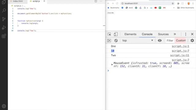Select the DevTools inspect element tool
This screenshot has width=196, height=110.
click(109, 34)
